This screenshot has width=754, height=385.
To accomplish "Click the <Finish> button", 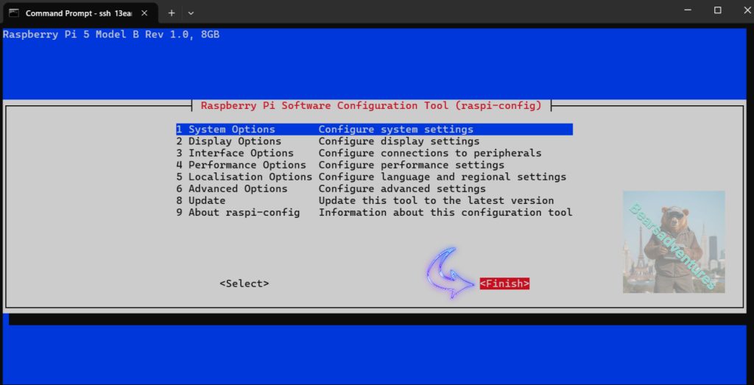I will tap(504, 283).
